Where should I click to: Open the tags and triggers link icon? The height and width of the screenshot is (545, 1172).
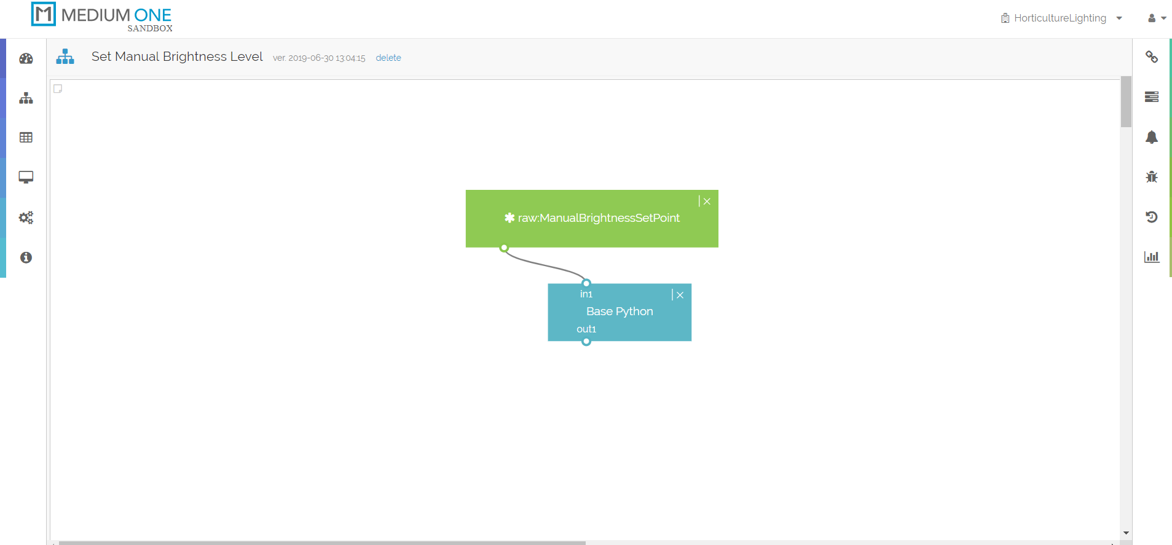coord(1151,57)
